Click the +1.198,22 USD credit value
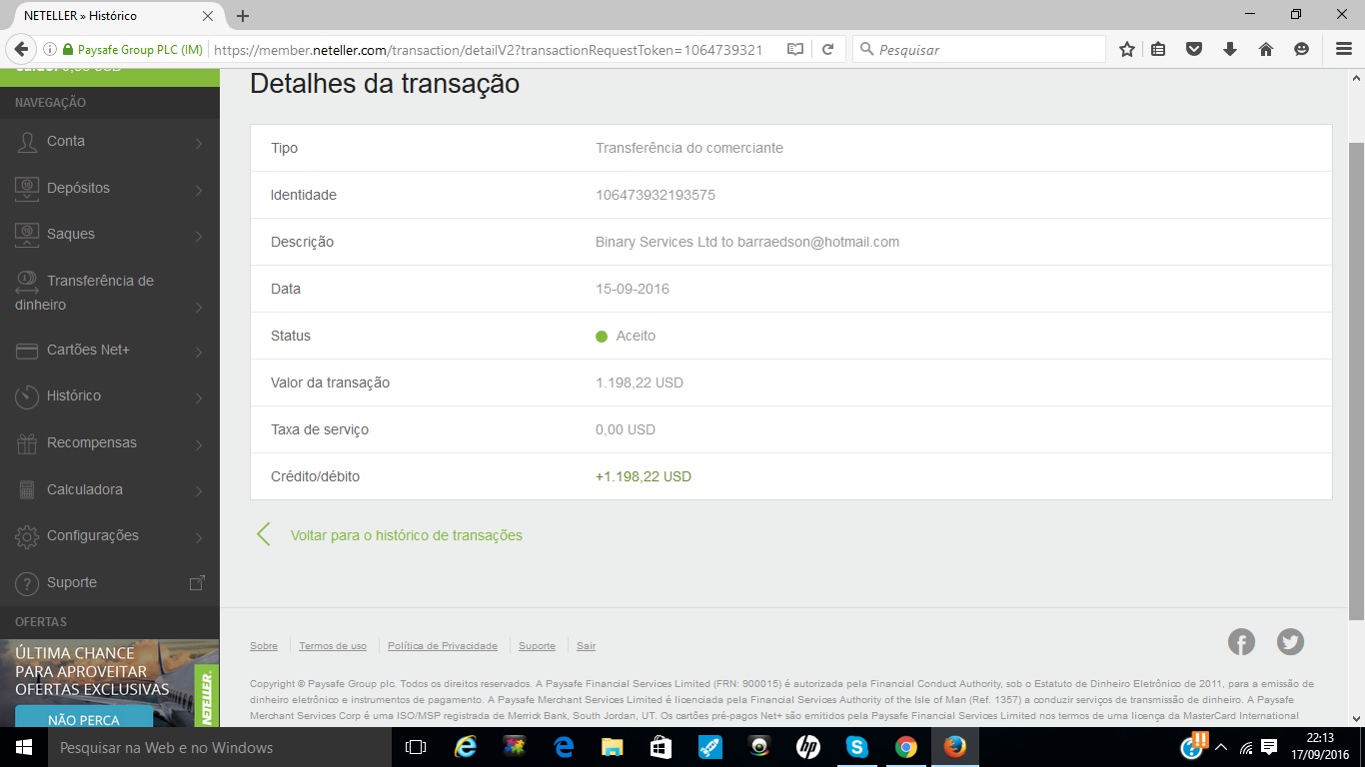The image size is (1365, 767). click(x=644, y=476)
